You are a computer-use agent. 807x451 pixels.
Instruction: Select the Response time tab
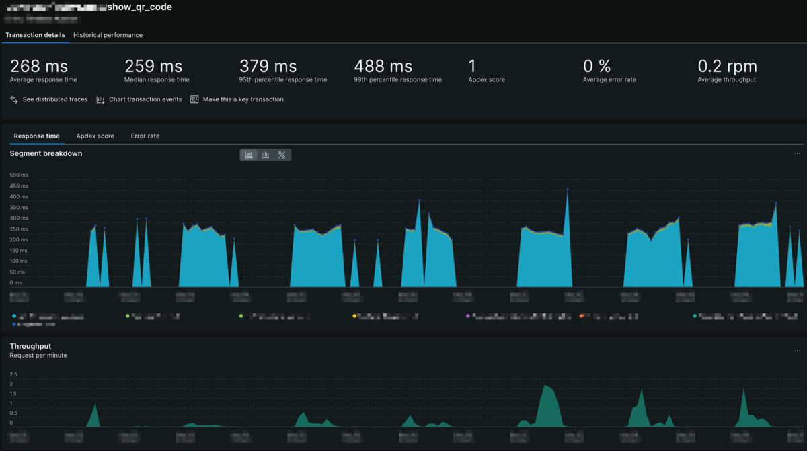click(37, 136)
